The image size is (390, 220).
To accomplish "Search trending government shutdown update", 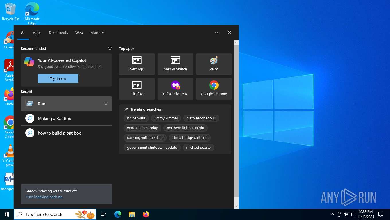I will pyautogui.click(x=152, y=148).
